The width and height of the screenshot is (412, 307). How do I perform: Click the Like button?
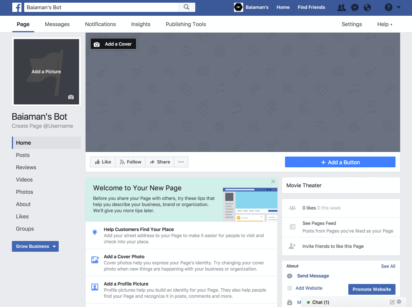click(x=103, y=162)
